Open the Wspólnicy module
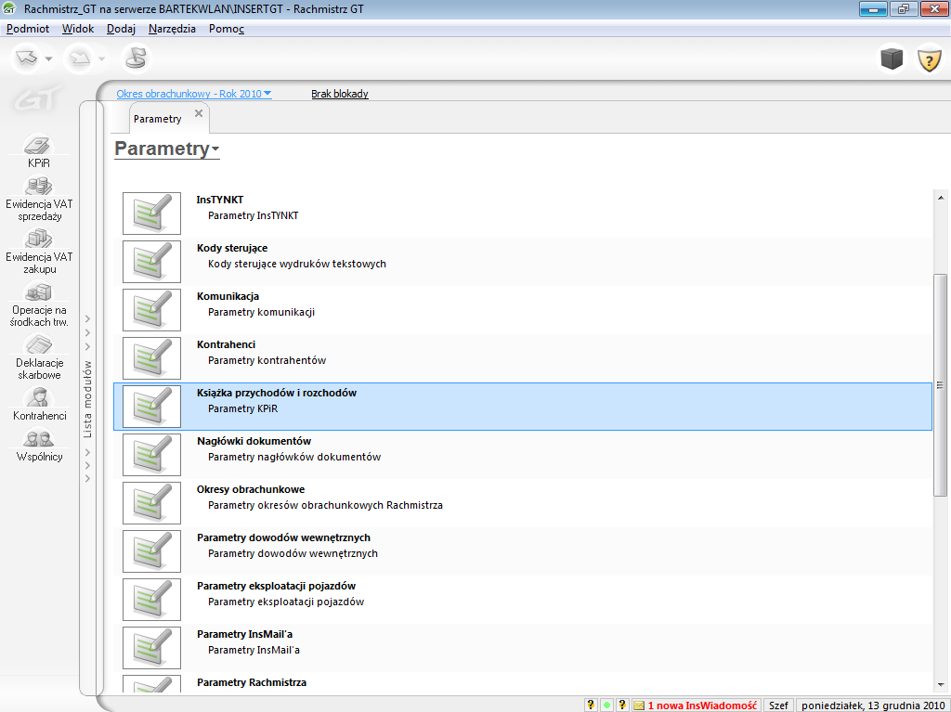Screen dimensions: 951x712 (38, 444)
